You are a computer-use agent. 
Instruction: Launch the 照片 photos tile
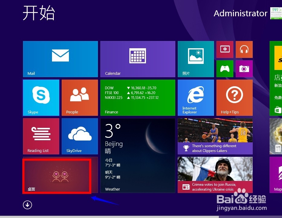[196, 59]
